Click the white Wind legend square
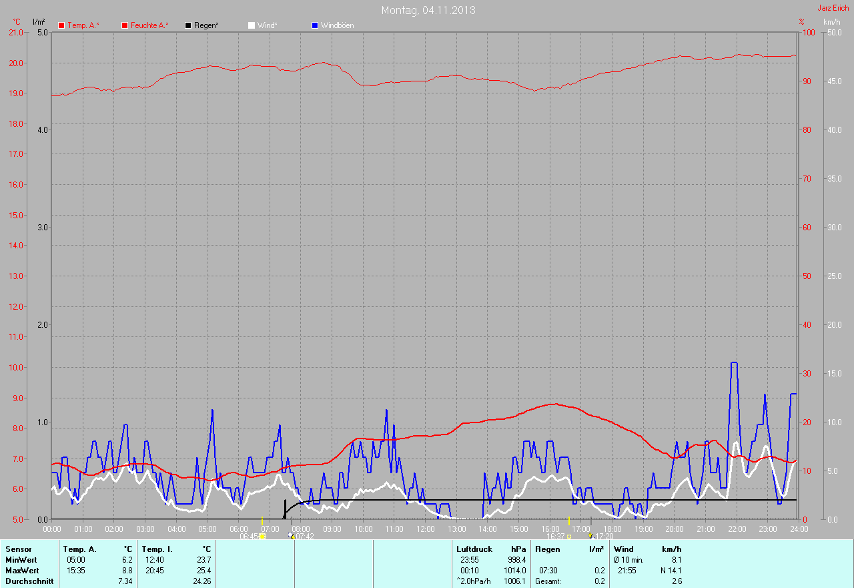Image resolution: width=854 pixels, height=588 pixels. 252,25
